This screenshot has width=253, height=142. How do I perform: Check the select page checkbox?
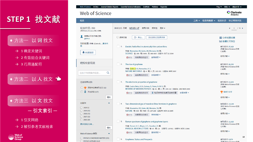click(118, 37)
